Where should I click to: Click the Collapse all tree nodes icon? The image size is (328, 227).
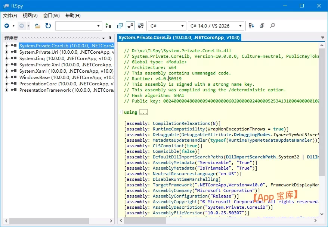262,26
